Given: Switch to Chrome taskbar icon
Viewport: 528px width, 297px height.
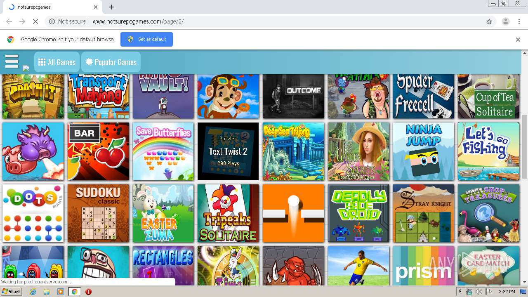Looking at the screenshot, I should (74, 292).
